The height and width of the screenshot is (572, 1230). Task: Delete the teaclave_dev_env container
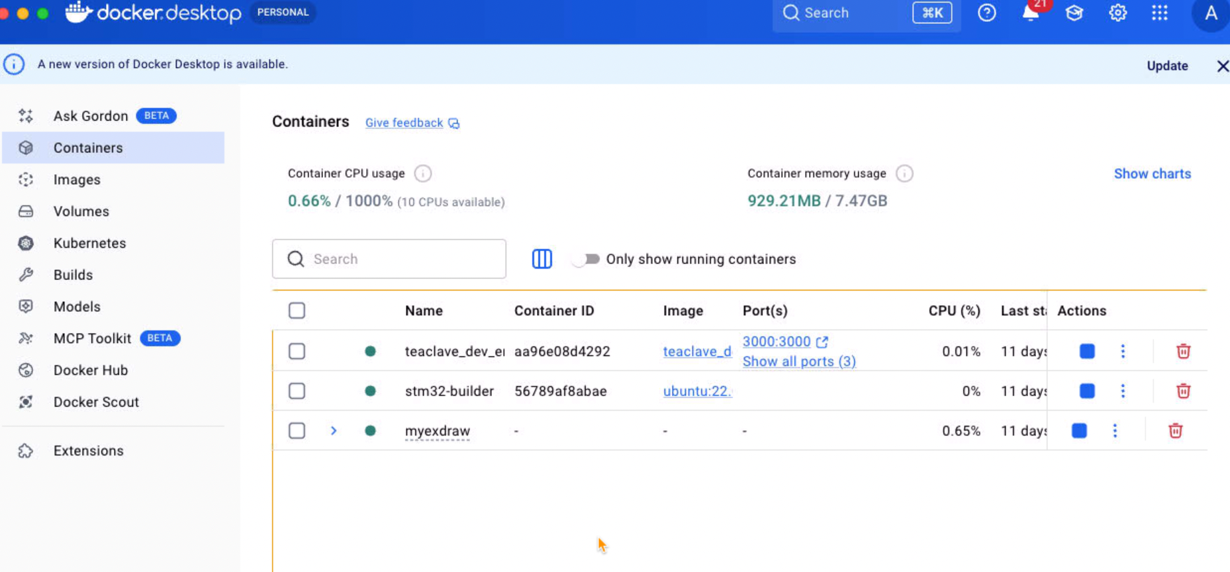click(x=1184, y=351)
